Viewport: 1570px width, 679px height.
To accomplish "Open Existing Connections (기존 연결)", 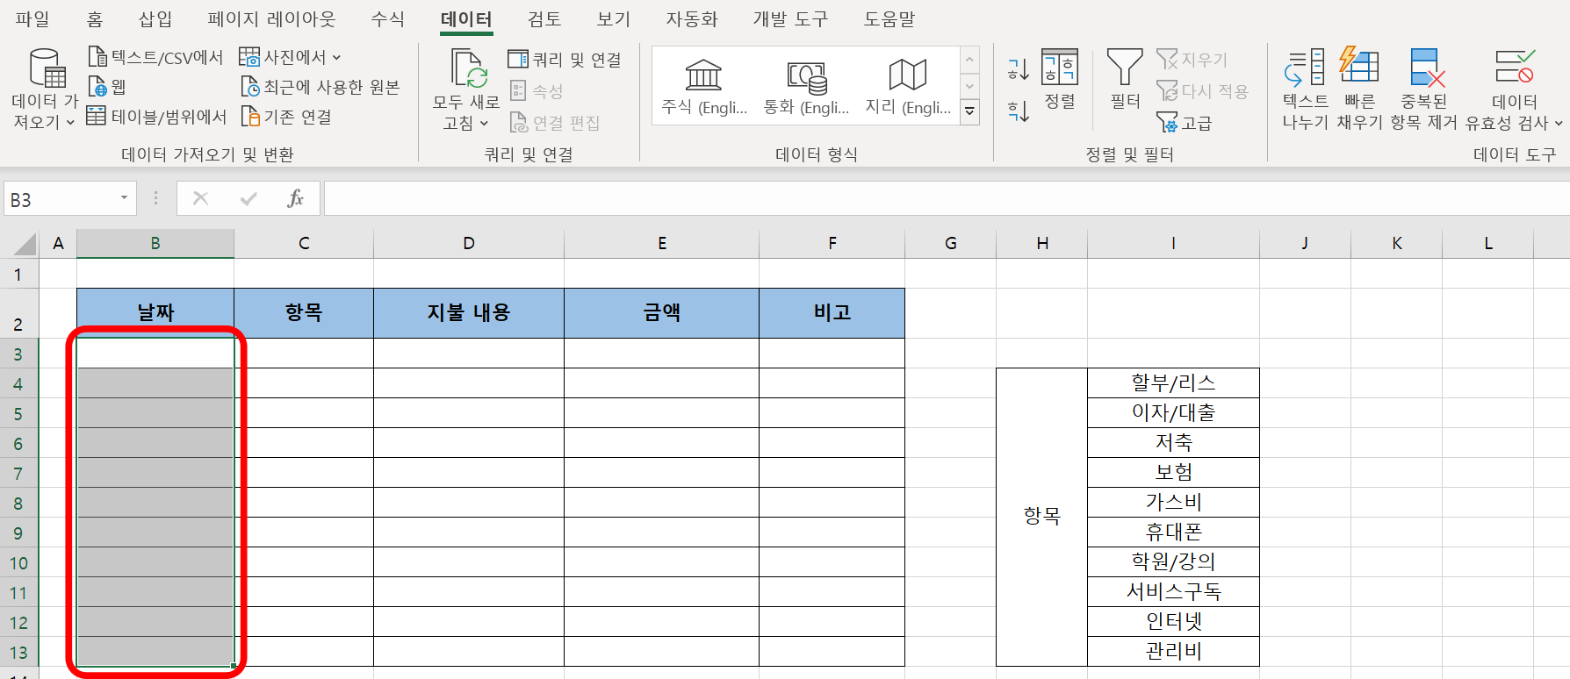I will click(286, 117).
